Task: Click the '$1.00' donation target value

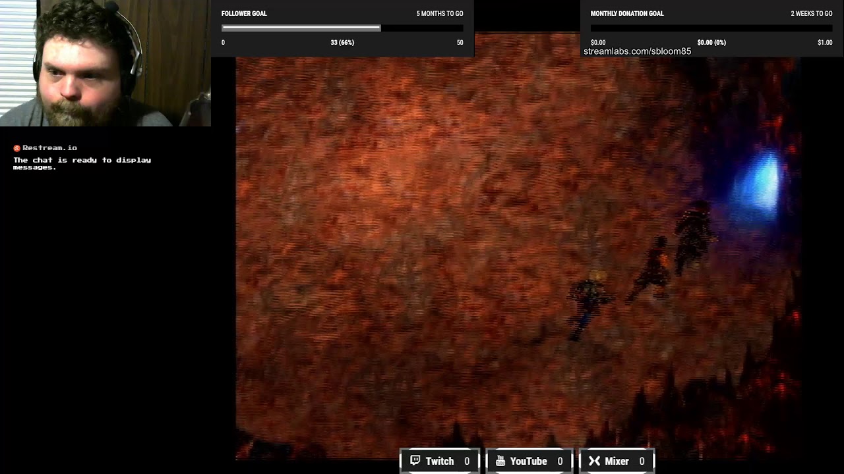Action: (x=825, y=42)
